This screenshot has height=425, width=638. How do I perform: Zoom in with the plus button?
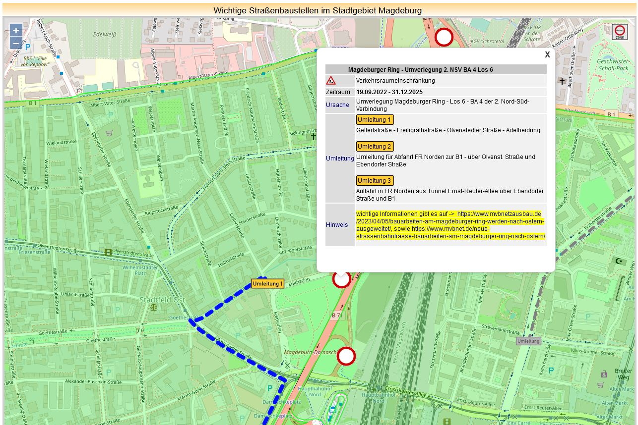coord(16,31)
